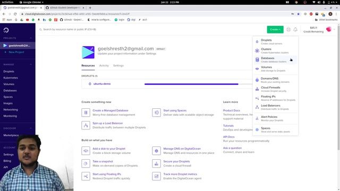
Task: Open API Docs link
Action: click(229, 137)
